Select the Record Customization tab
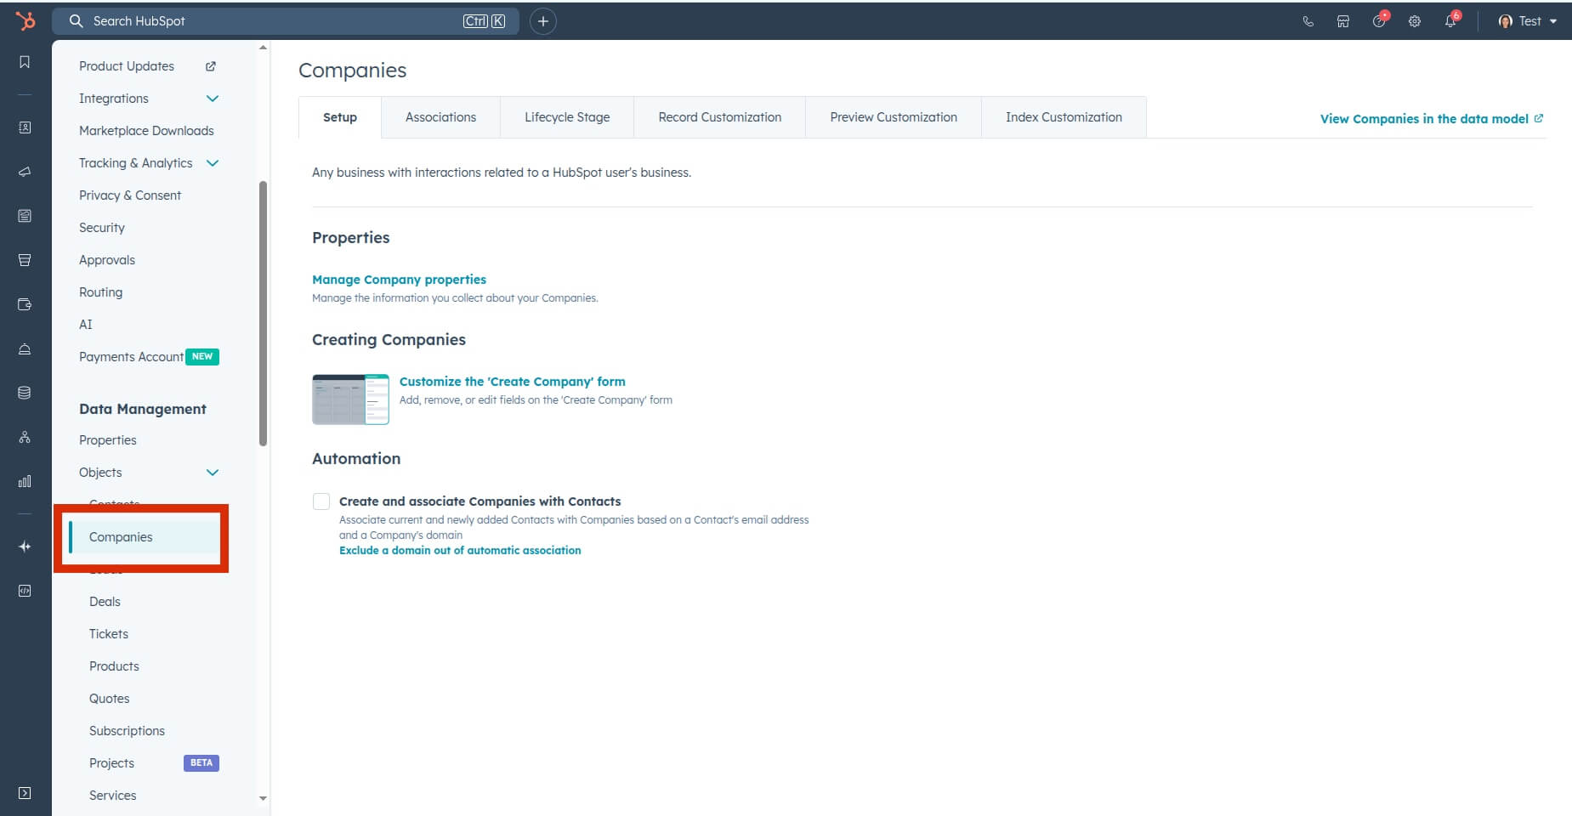This screenshot has height=816, width=1572. pos(718,117)
